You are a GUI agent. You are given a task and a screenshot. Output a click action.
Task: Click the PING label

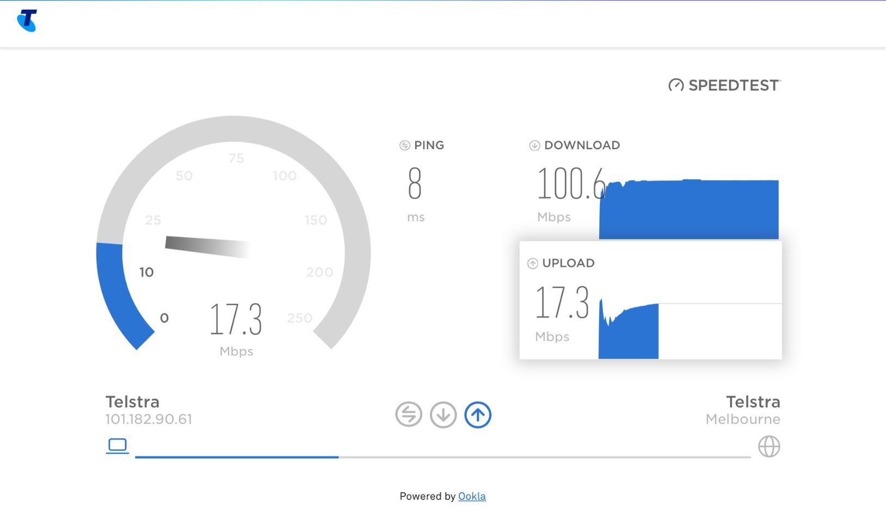click(429, 145)
